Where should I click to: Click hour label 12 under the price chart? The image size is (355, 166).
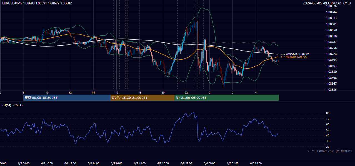click(x=70, y=92)
